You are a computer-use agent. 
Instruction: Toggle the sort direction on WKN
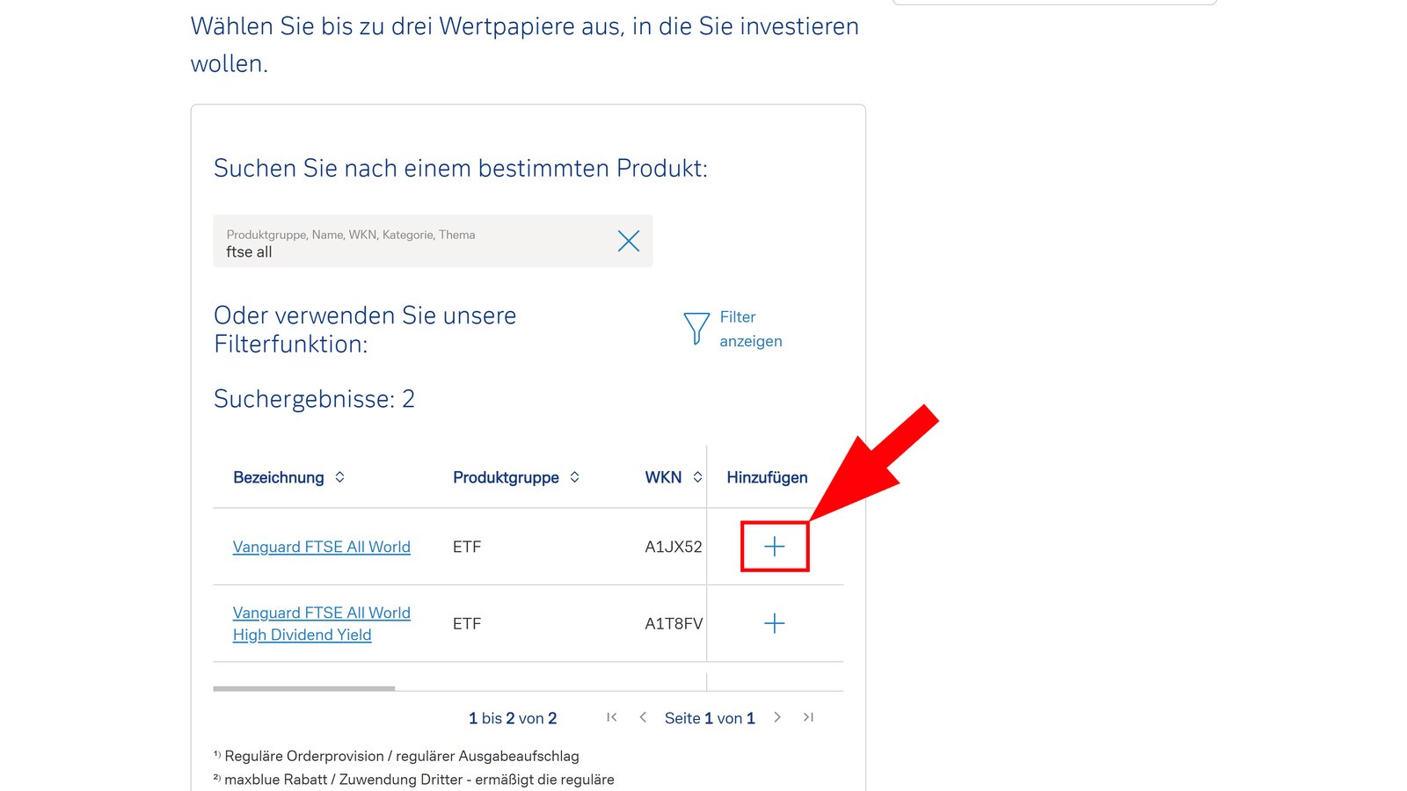tap(697, 477)
